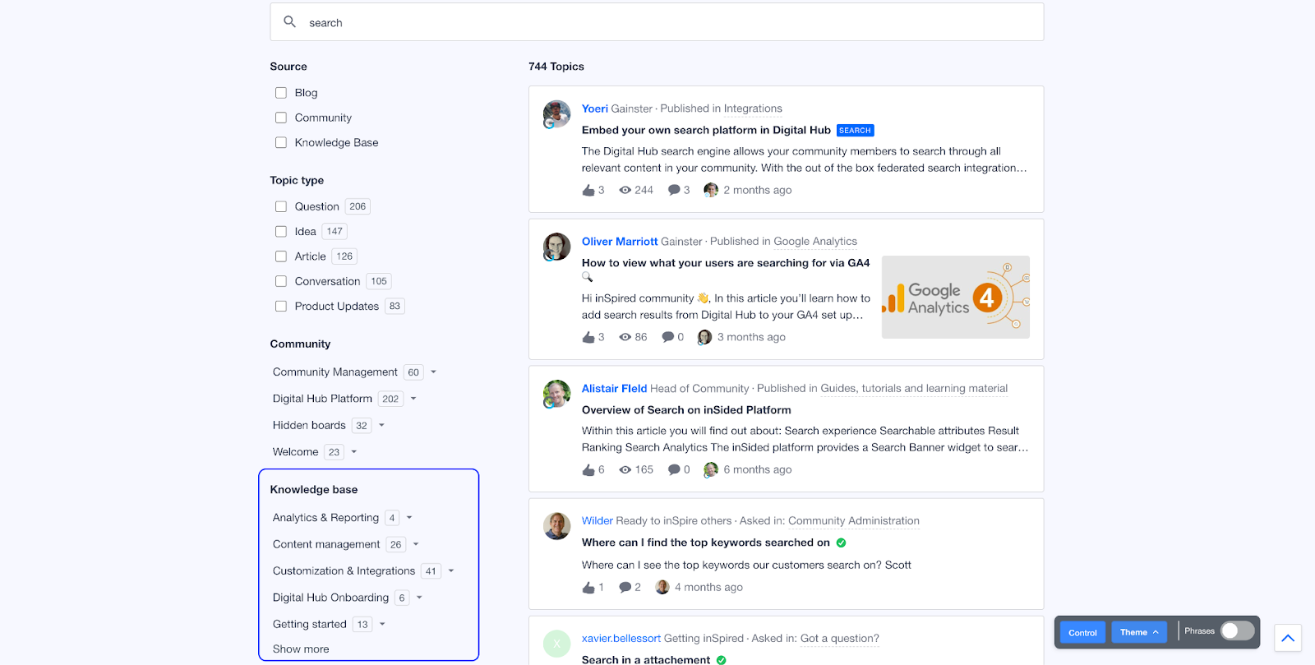
Task: Expand the Welcome category arrow
Action: coord(354,452)
